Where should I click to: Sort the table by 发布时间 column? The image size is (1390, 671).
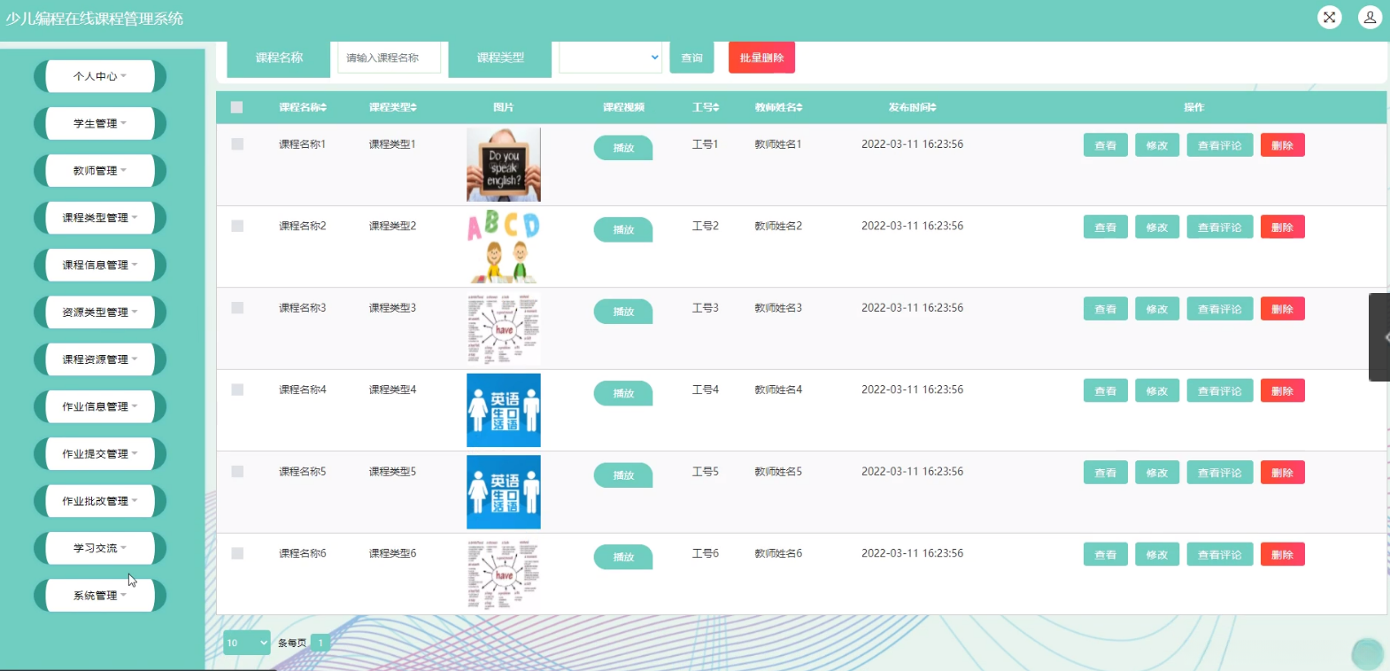pyautogui.click(x=913, y=107)
